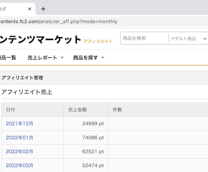Open the 2022年02月 link

[x=19, y=152]
